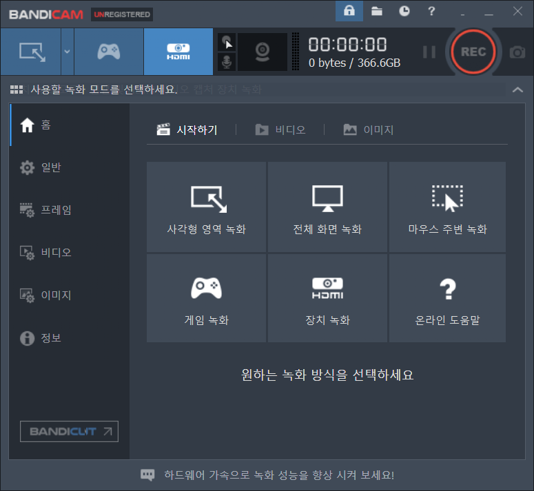Click the 00:00:00 recording timer

[x=347, y=45]
